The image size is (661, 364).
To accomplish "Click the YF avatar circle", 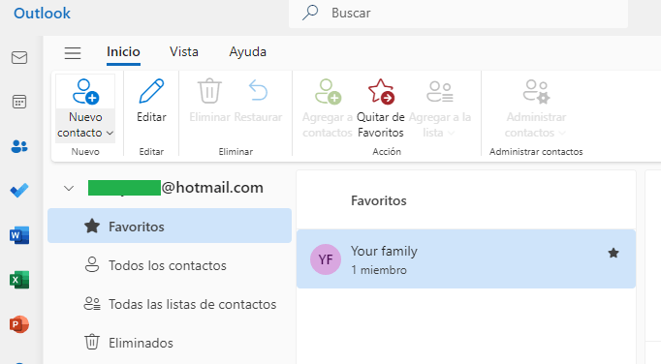I will (326, 259).
